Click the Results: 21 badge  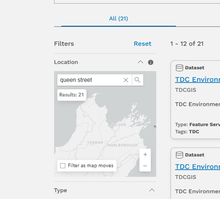click(x=71, y=95)
